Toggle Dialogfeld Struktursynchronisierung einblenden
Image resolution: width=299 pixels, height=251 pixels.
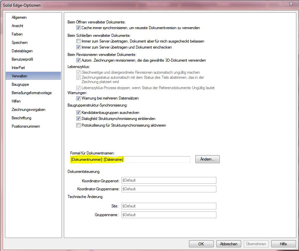pos(78,118)
